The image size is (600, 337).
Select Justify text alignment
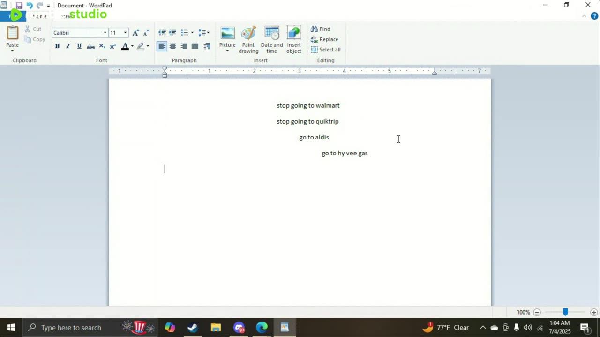click(x=195, y=46)
